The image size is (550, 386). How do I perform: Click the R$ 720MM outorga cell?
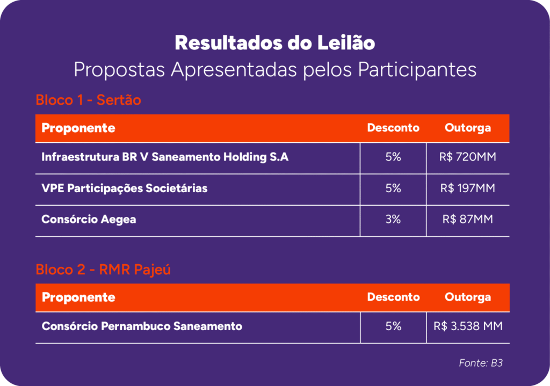coord(468,158)
